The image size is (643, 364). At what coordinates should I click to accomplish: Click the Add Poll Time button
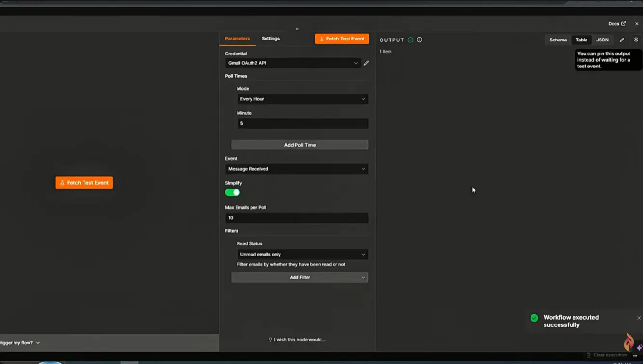tap(300, 145)
